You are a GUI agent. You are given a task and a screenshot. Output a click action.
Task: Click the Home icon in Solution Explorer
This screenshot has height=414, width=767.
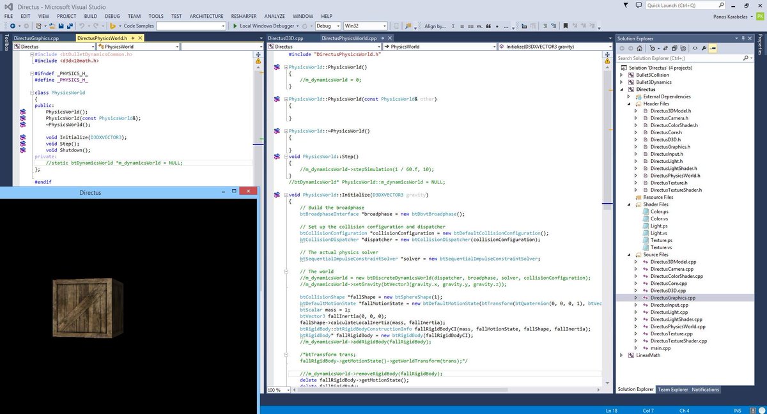point(639,48)
